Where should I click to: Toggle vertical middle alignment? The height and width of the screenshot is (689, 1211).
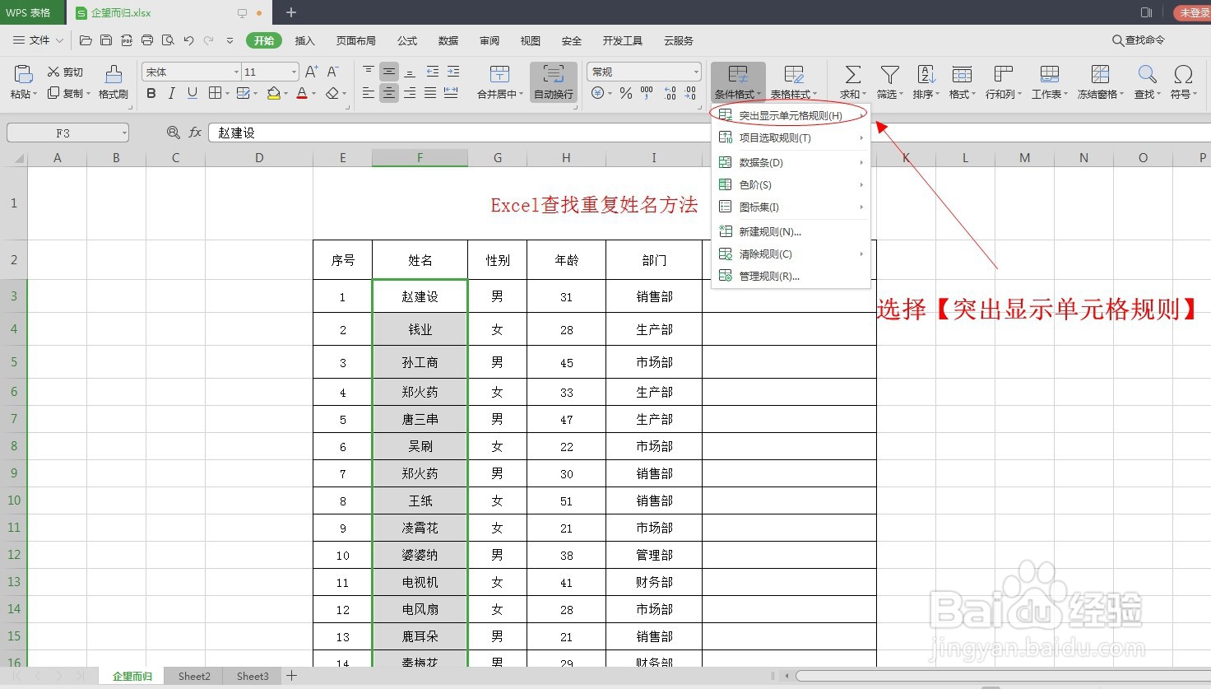click(x=388, y=72)
